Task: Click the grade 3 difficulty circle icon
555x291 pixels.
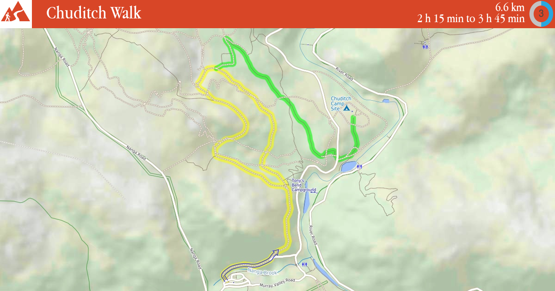Action: [x=541, y=13]
